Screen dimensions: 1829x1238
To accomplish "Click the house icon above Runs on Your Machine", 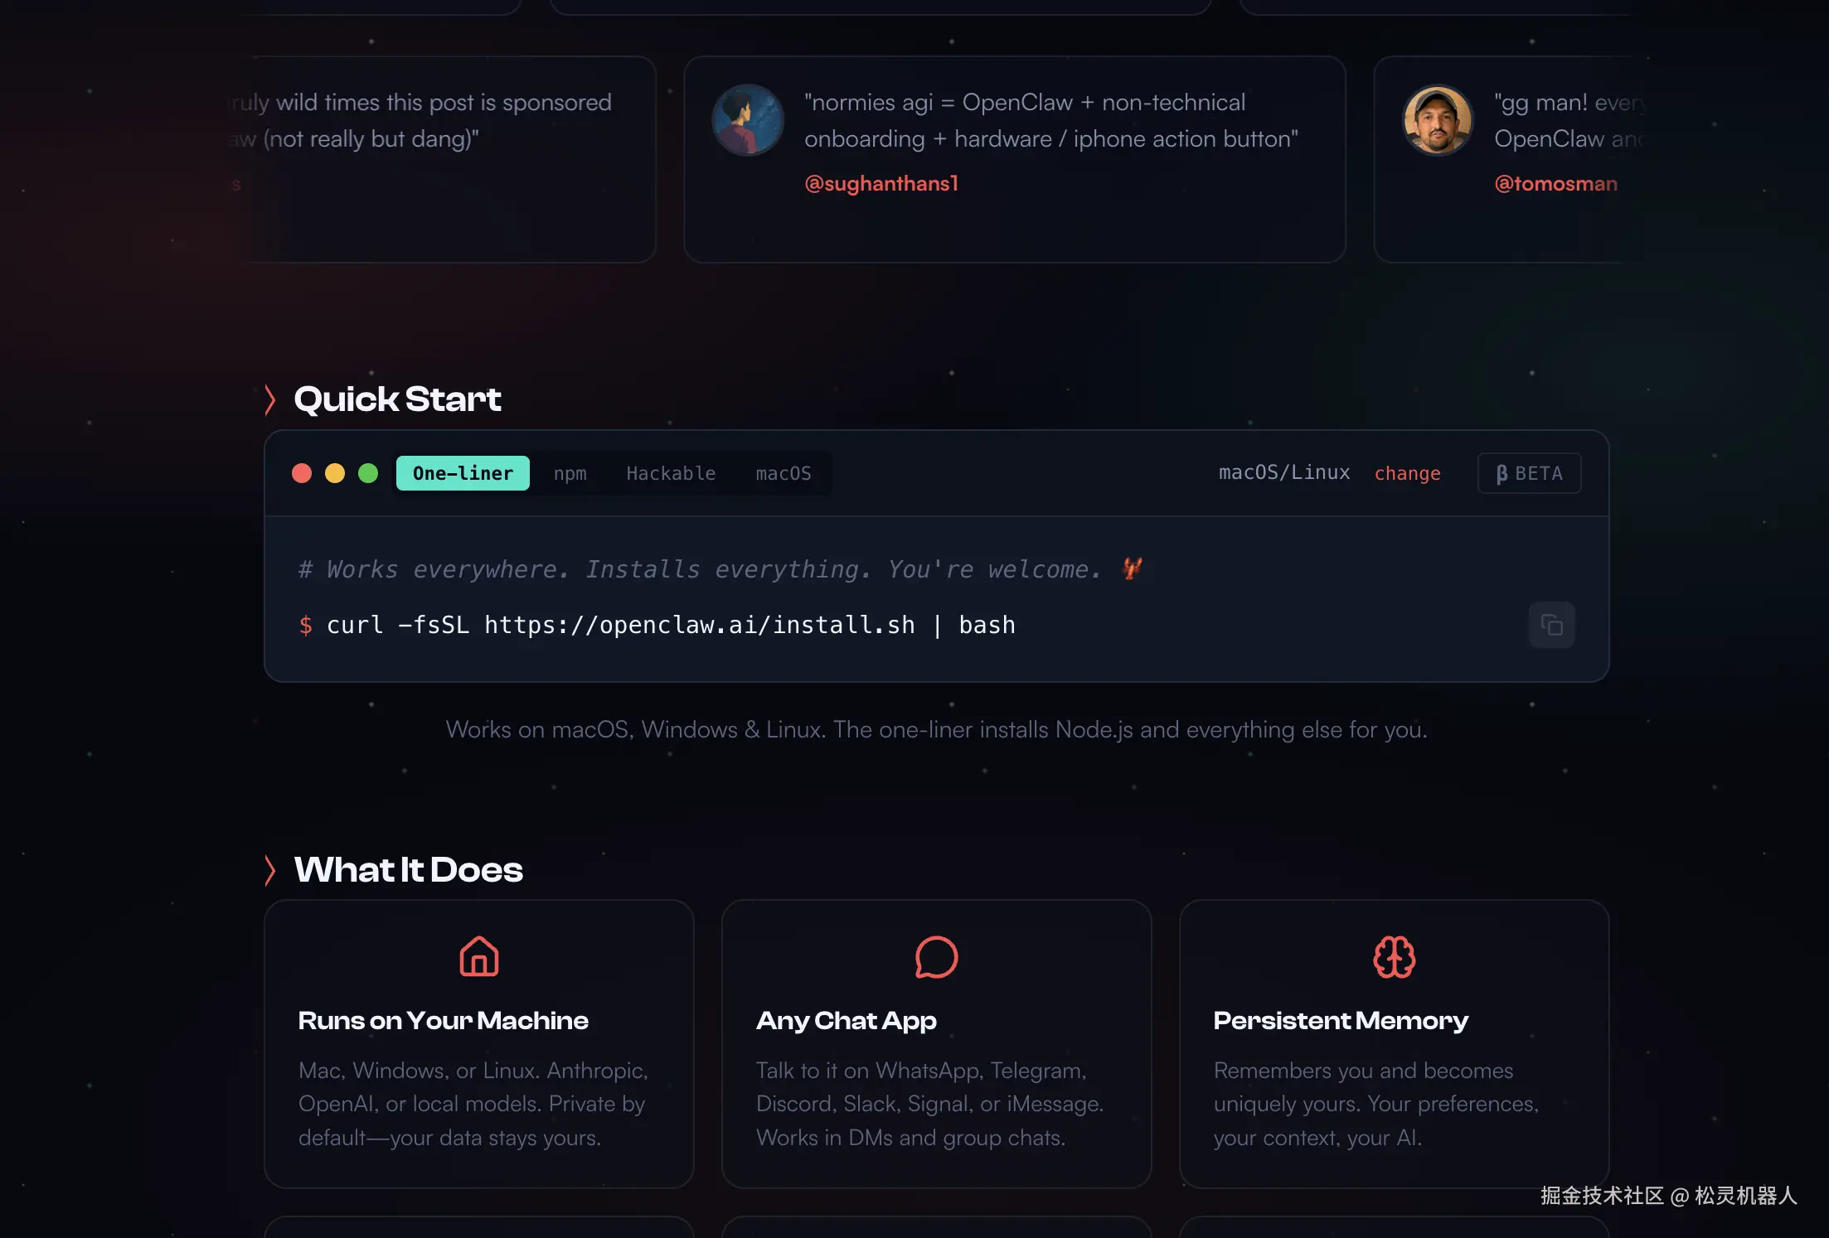I will click(479, 957).
